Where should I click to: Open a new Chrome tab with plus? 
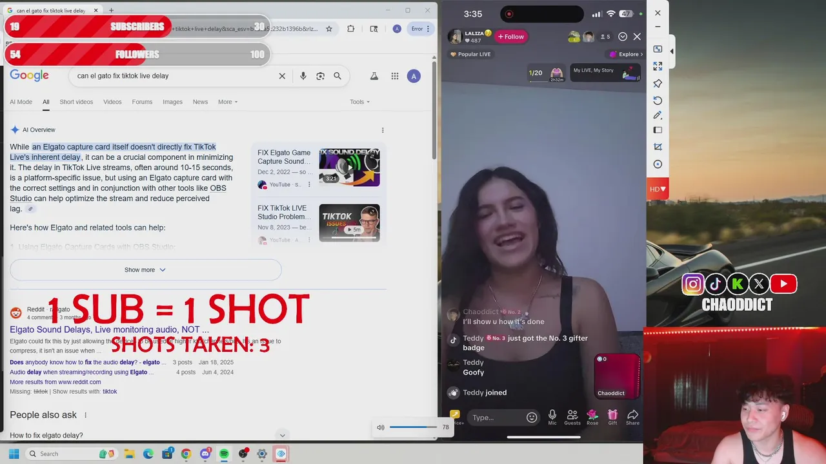111,10
